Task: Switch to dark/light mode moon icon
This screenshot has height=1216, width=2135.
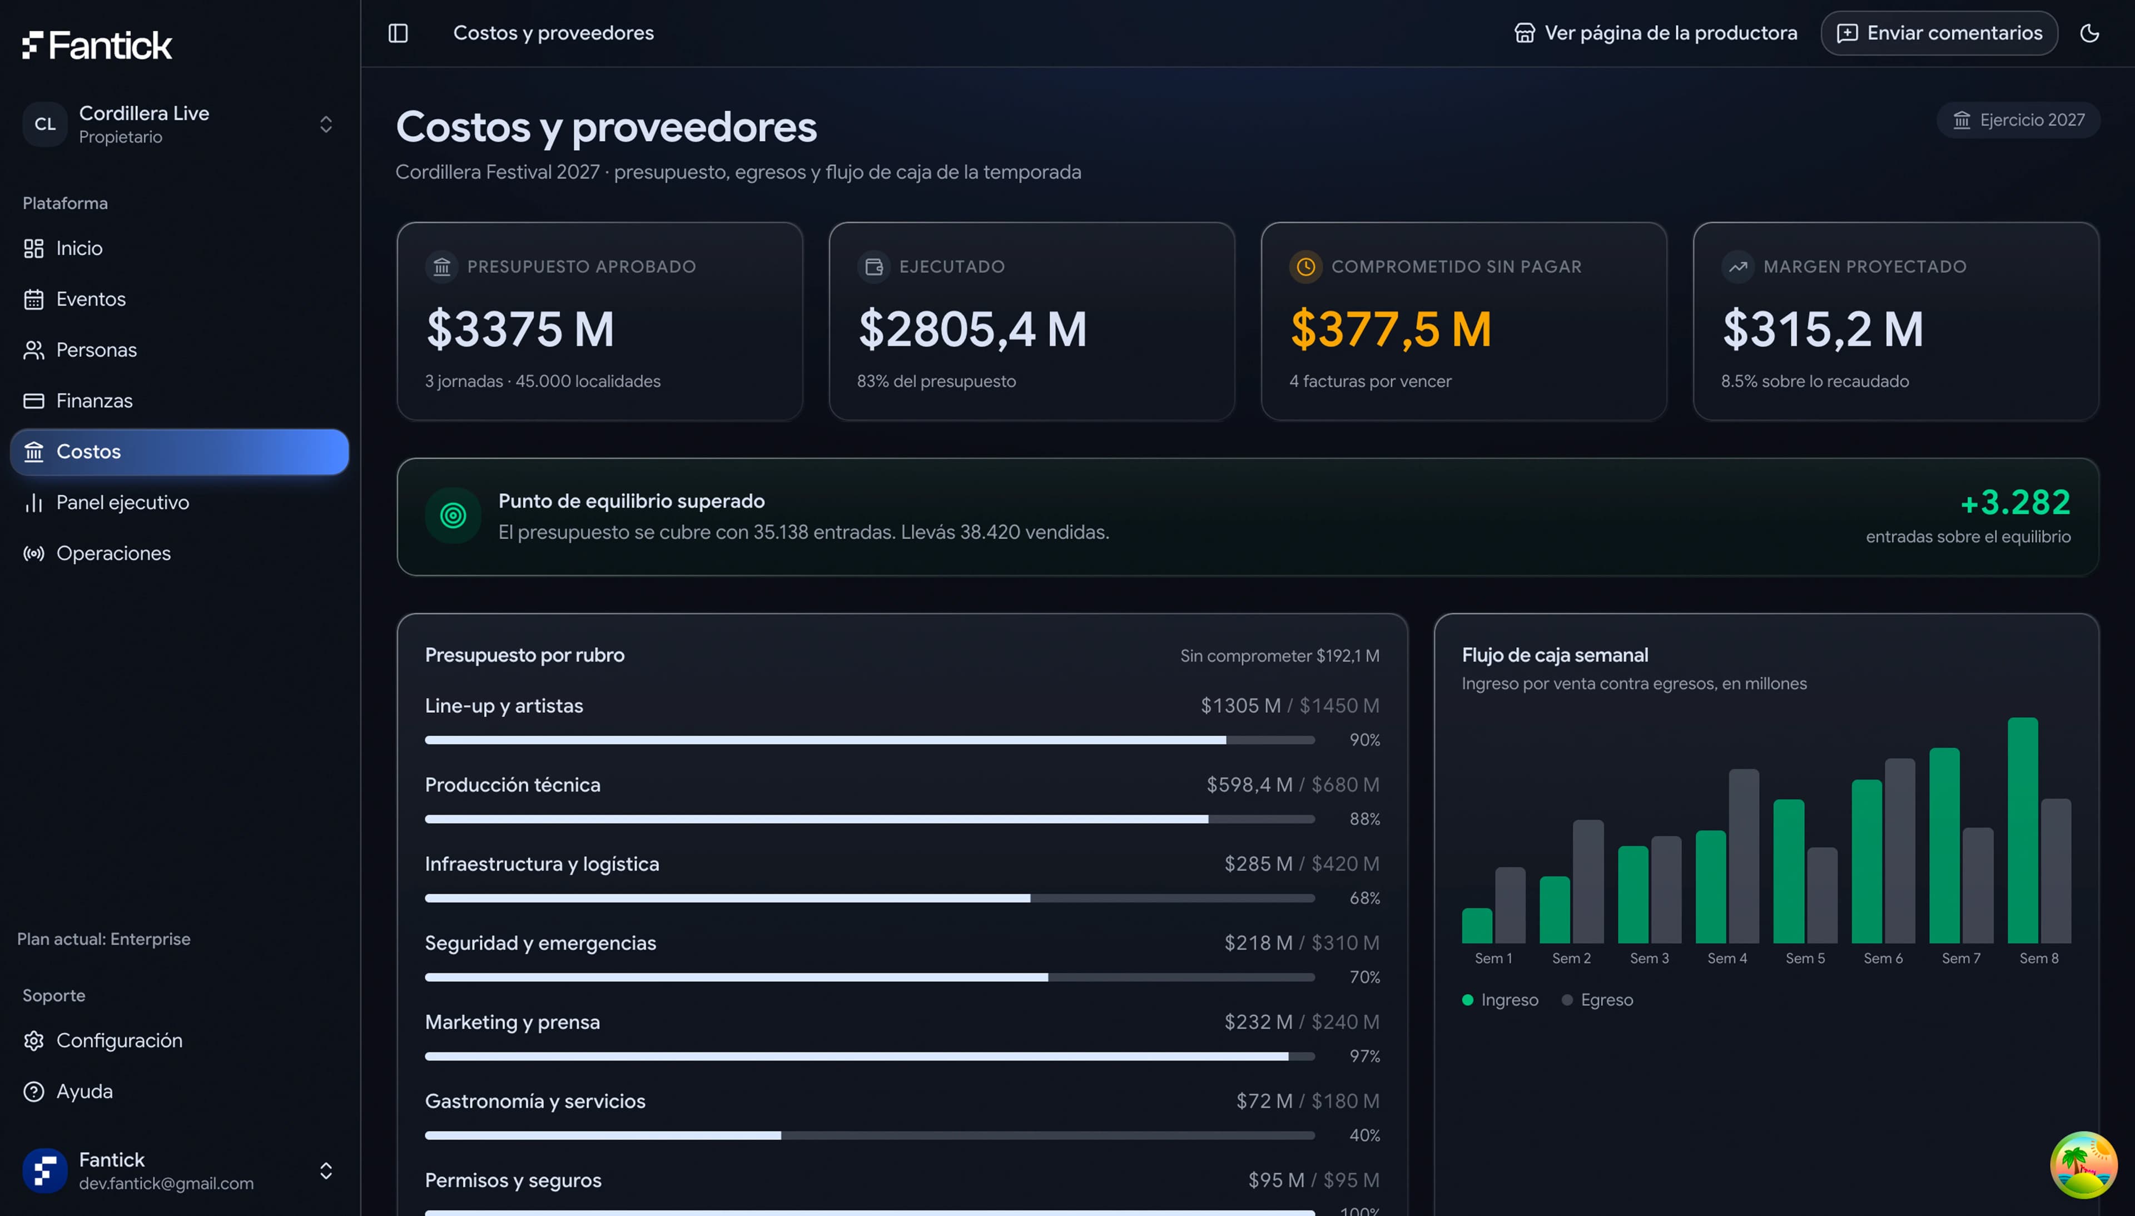Action: coord(2090,33)
